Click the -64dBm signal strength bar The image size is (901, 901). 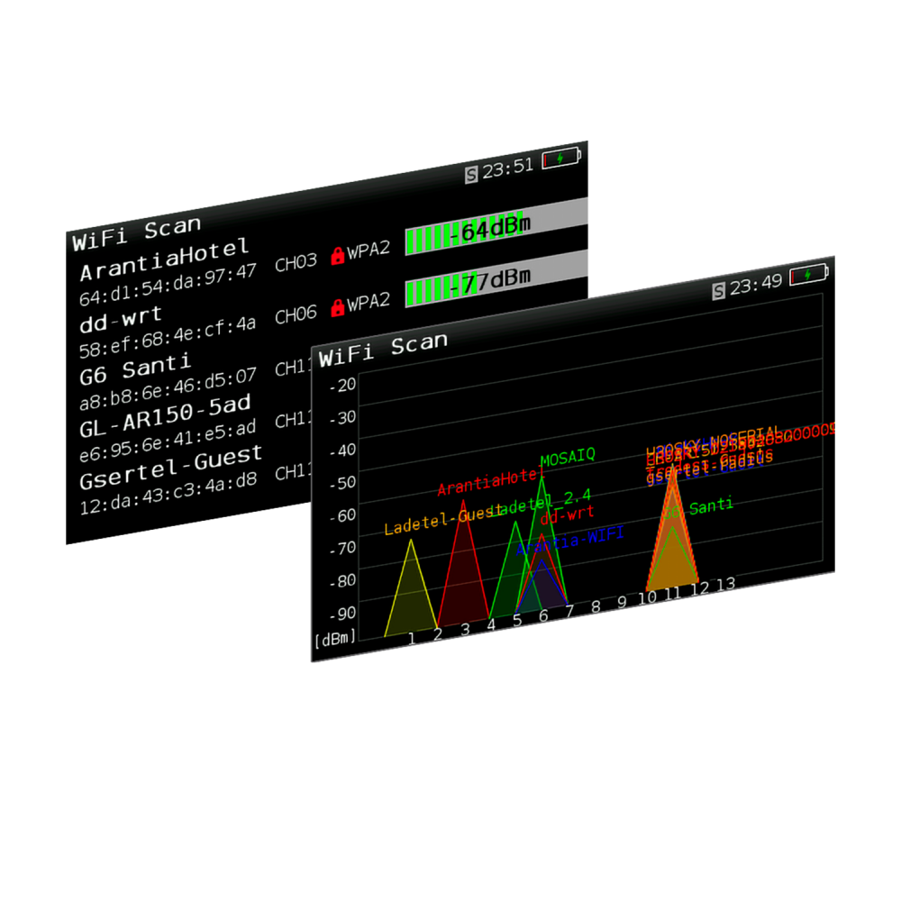tap(496, 229)
